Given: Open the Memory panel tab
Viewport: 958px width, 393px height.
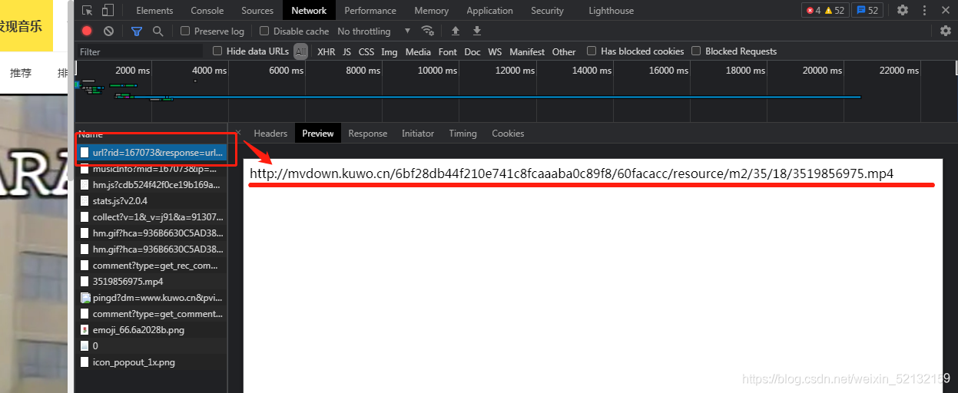Looking at the screenshot, I should coord(431,10).
